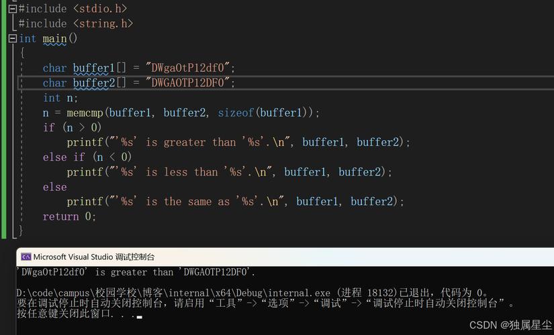Click the debug console window icon
This screenshot has width=554, height=335.
pyautogui.click(x=26, y=257)
